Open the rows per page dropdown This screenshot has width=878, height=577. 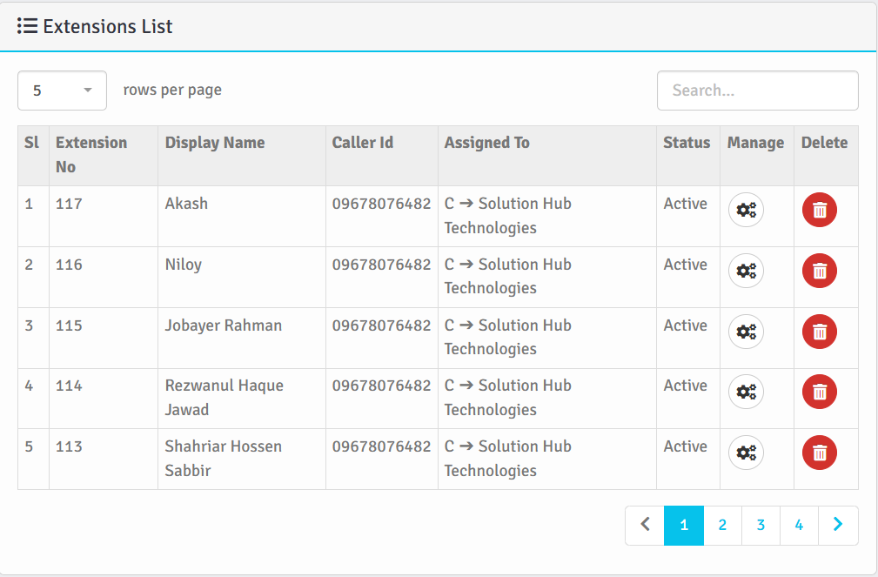point(62,91)
